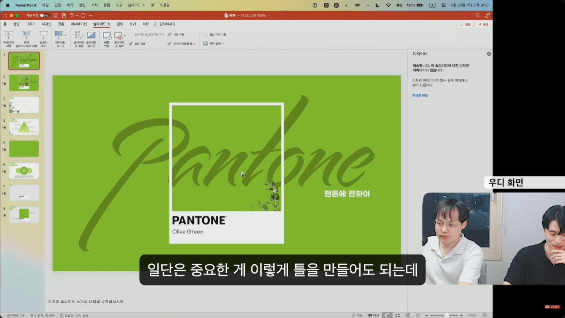Uncheck the 시간 사용 checkbox
Image resolution: width=565 pixels, height=318 pixels.
click(x=170, y=35)
